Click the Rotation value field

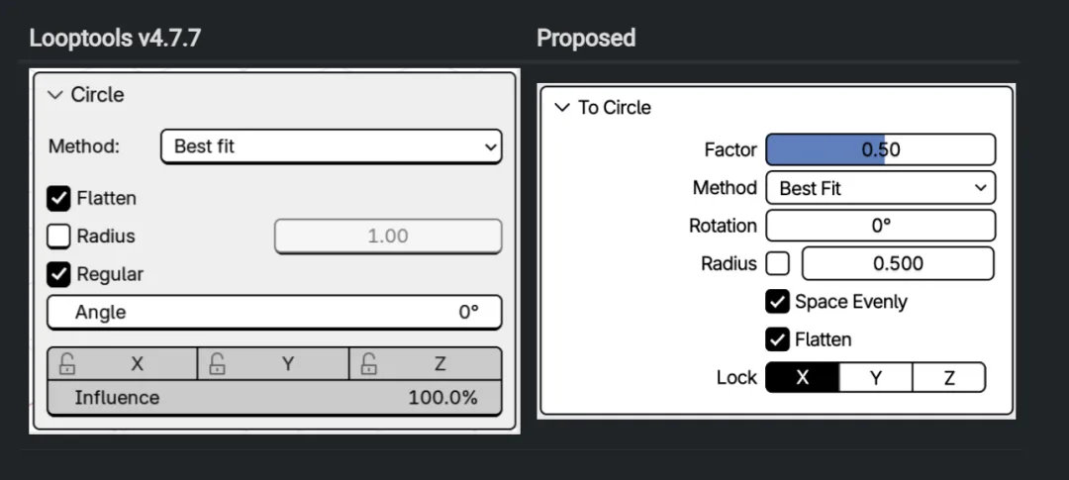pyautogui.click(x=880, y=226)
